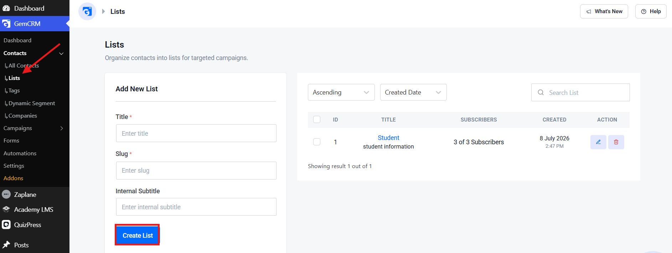Screen dimensions: 672x253
Task: Open the Student list link
Action: coord(388,138)
